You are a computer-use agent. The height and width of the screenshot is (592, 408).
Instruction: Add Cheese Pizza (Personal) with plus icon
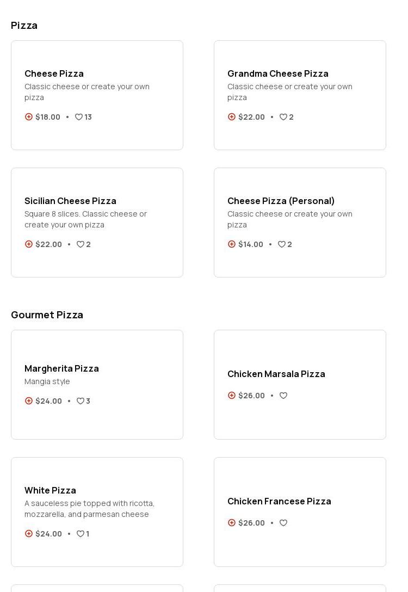pos(232,244)
